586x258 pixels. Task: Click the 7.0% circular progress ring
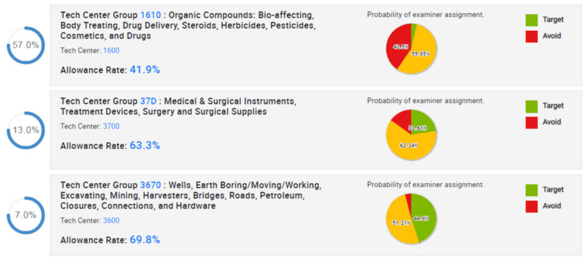pos(26,215)
